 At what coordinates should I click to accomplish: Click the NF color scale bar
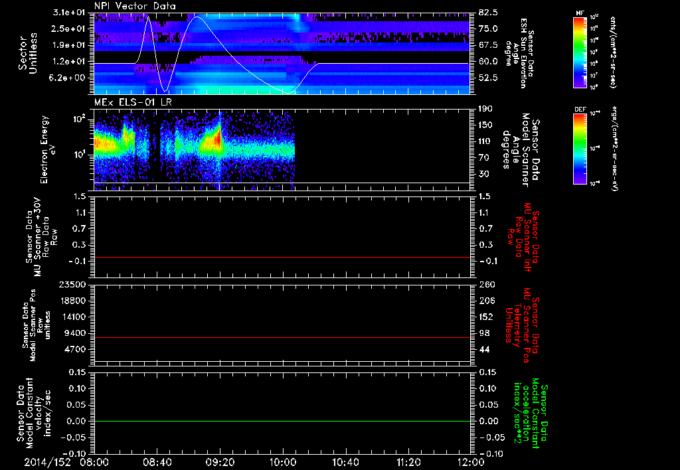pyautogui.click(x=580, y=52)
